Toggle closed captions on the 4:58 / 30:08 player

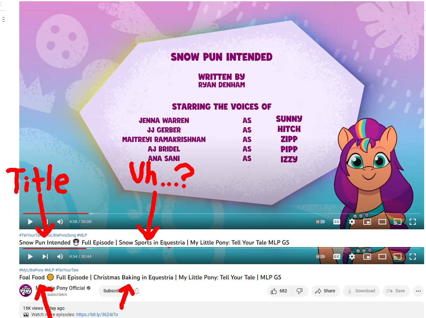click(337, 222)
